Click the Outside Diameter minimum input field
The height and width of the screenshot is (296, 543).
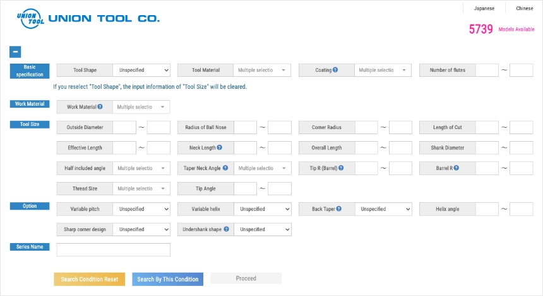(124, 128)
